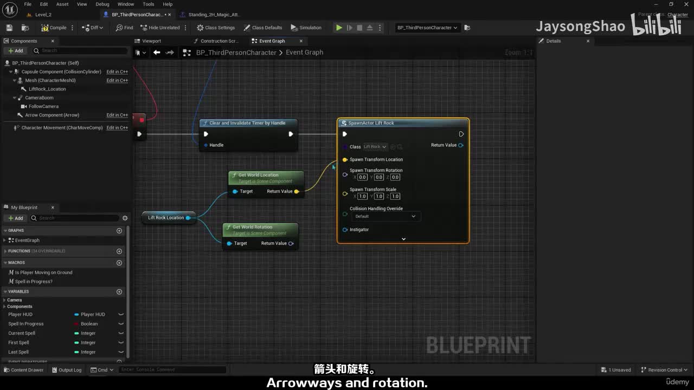Open Class Settings

click(x=216, y=28)
